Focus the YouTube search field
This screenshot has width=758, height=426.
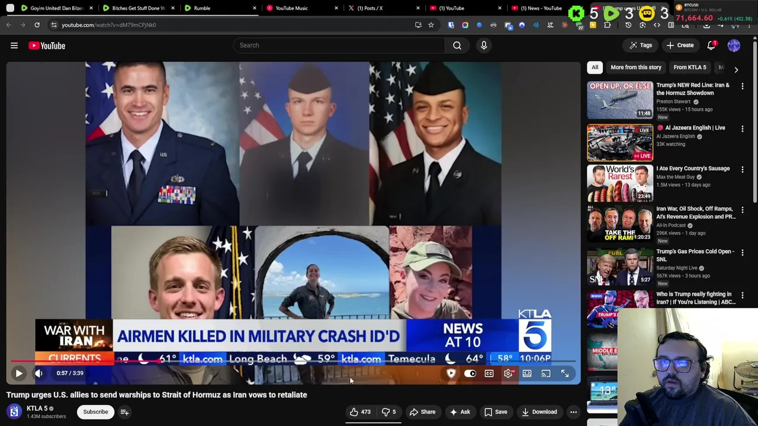tap(339, 46)
